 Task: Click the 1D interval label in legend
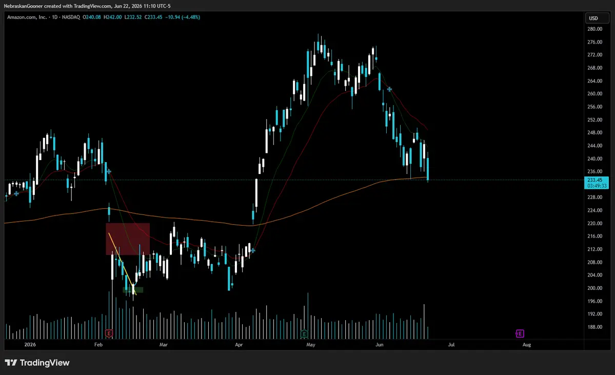click(x=55, y=17)
